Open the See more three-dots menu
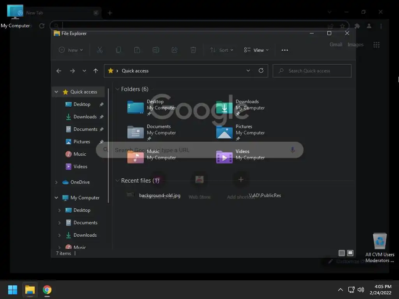This screenshot has height=299, width=399. tap(285, 50)
